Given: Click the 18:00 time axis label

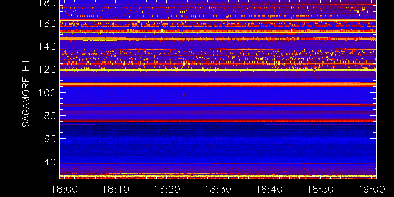Looking at the screenshot, I should coord(65,189).
